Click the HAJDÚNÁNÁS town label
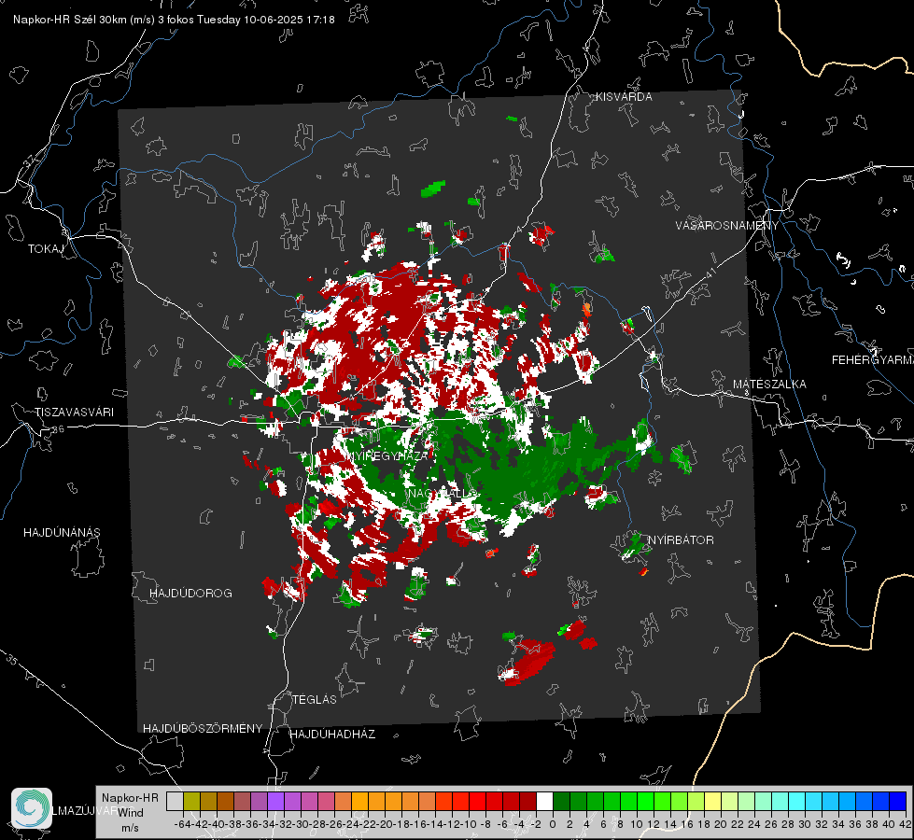This screenshot has width=914, height=840. coord(62,533)
